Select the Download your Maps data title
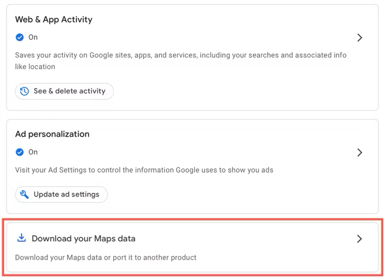Viewport: 385px width, 278px height. (84, 238)
